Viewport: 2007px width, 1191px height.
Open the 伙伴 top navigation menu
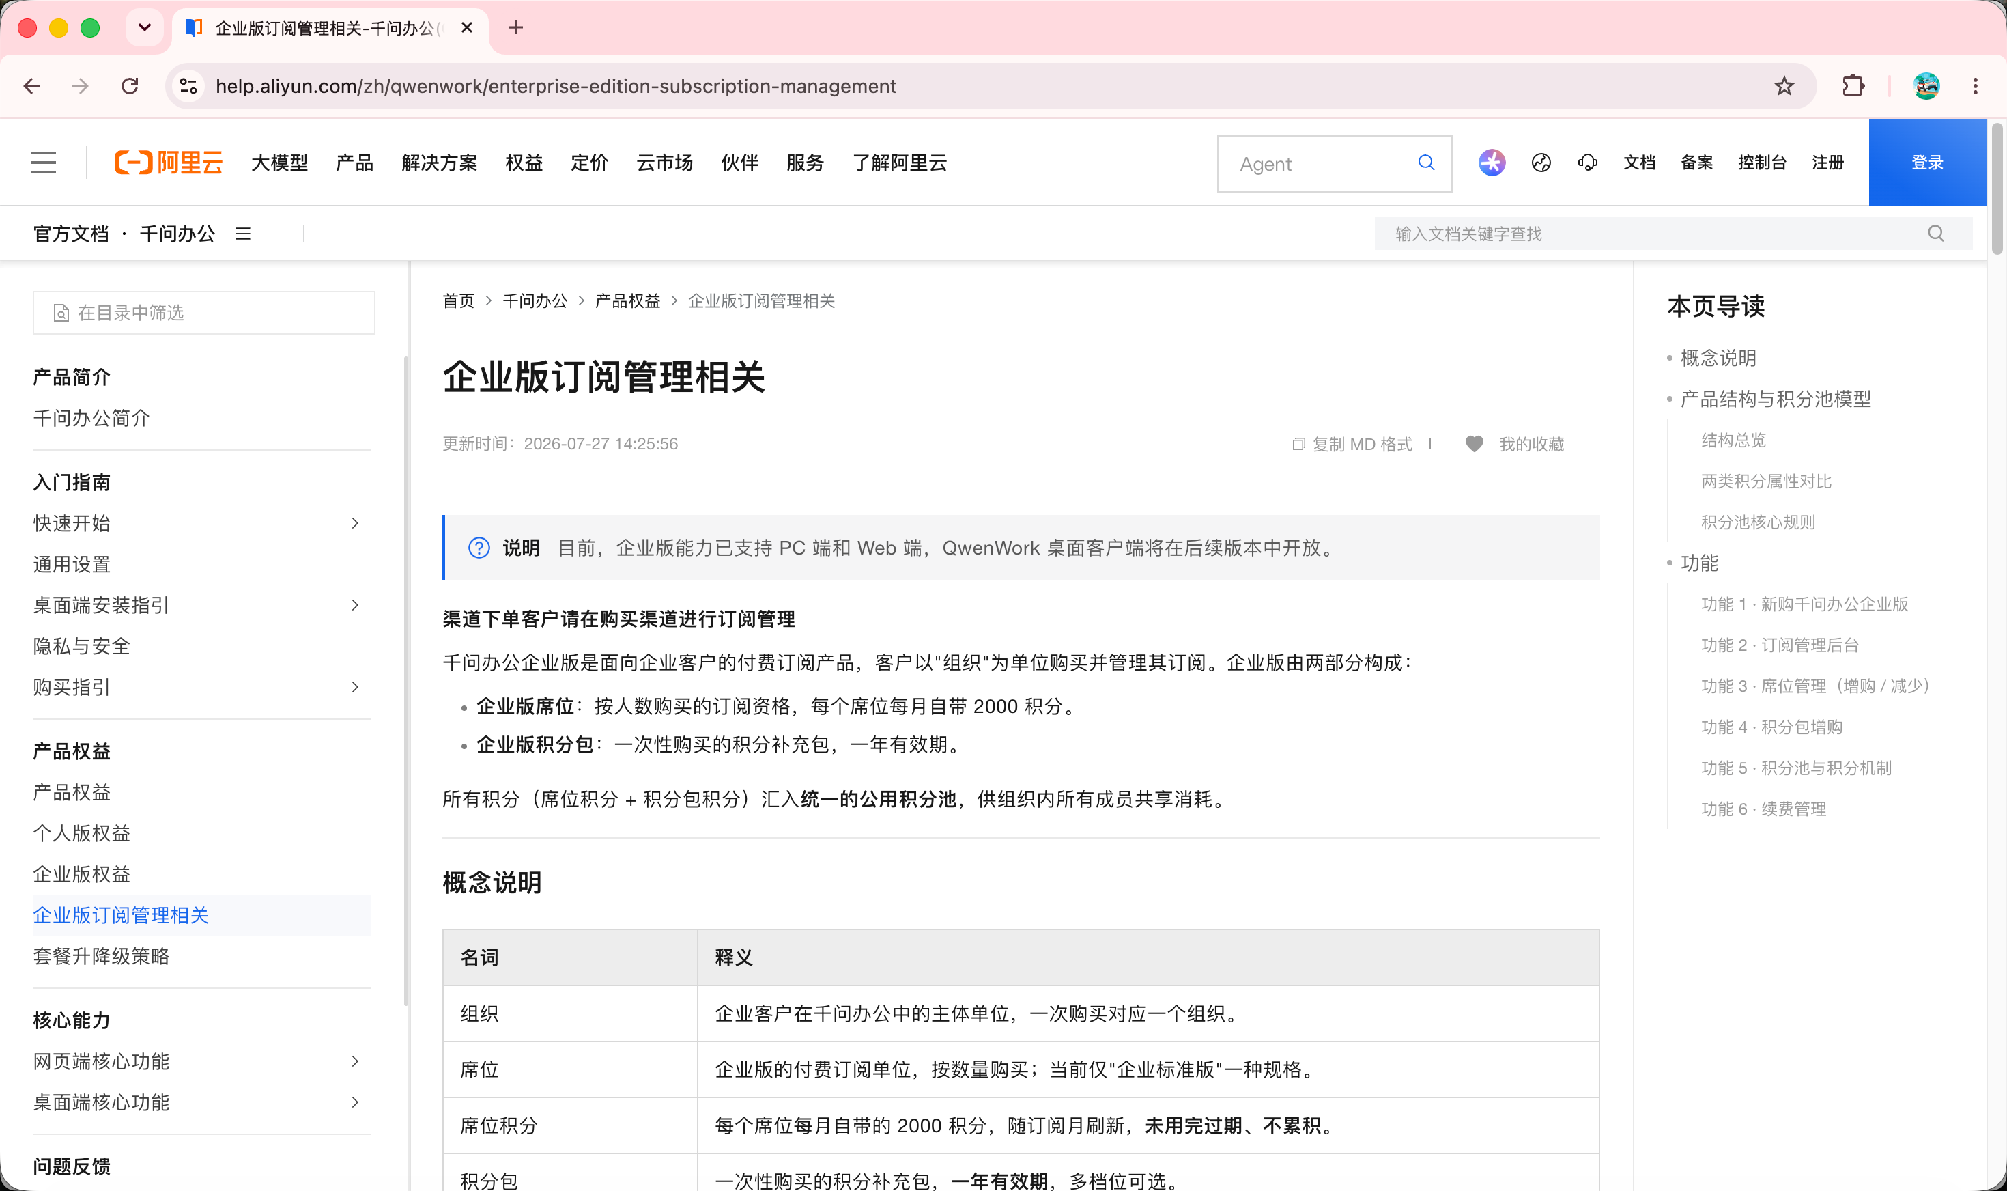click(739, 163)
